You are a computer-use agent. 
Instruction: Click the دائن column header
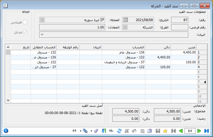click(158, 47)
